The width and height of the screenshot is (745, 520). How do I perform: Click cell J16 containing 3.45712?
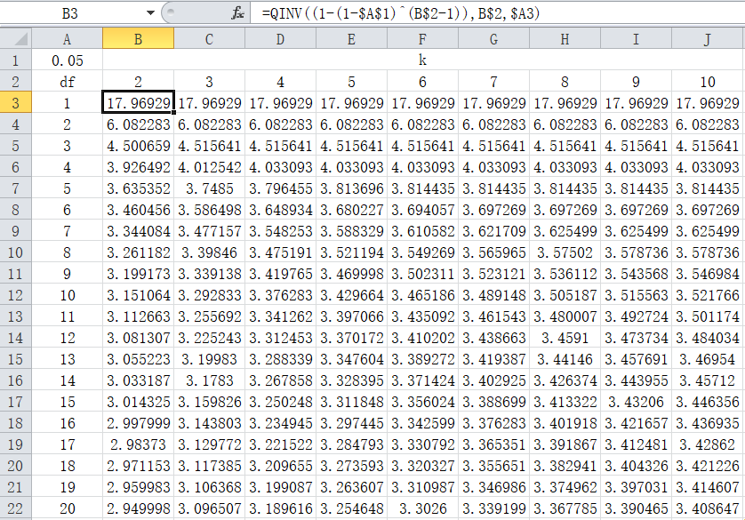708,380
